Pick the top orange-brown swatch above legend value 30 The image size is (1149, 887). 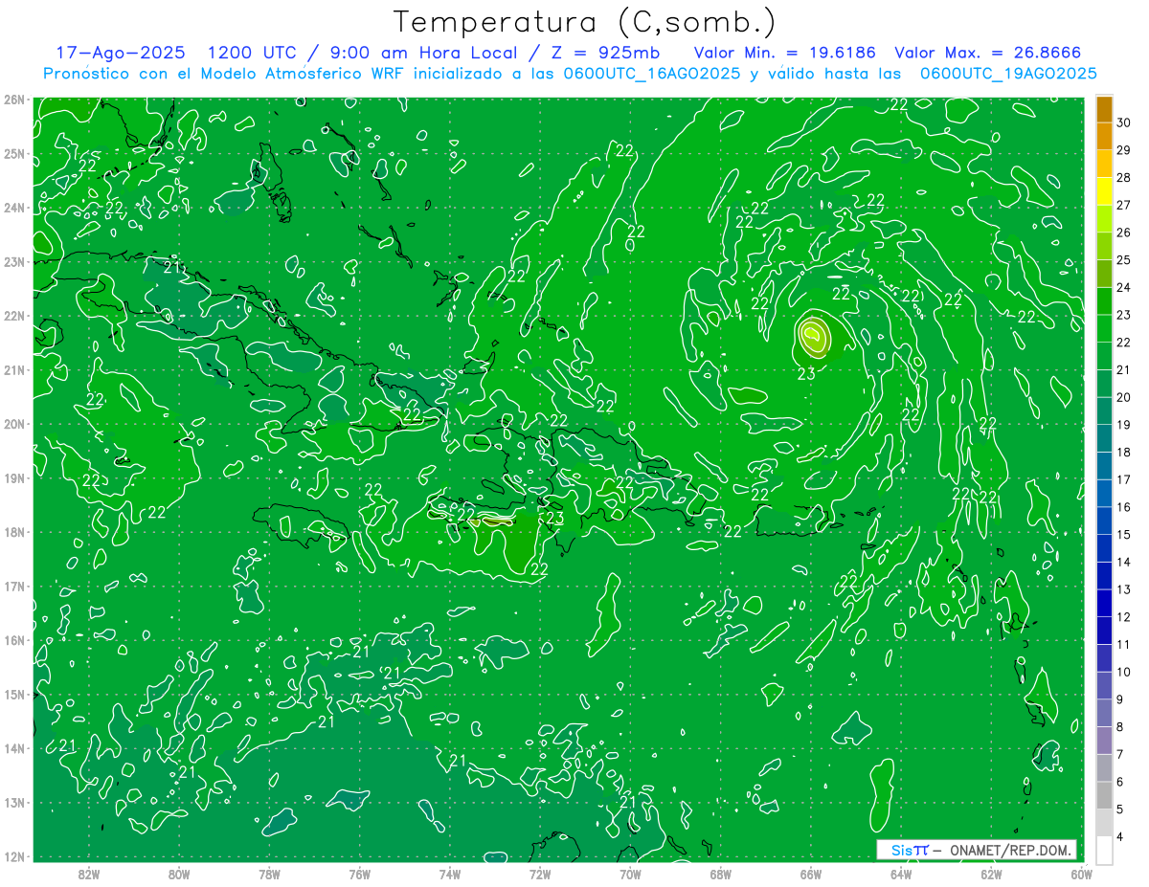(1104, 108)
